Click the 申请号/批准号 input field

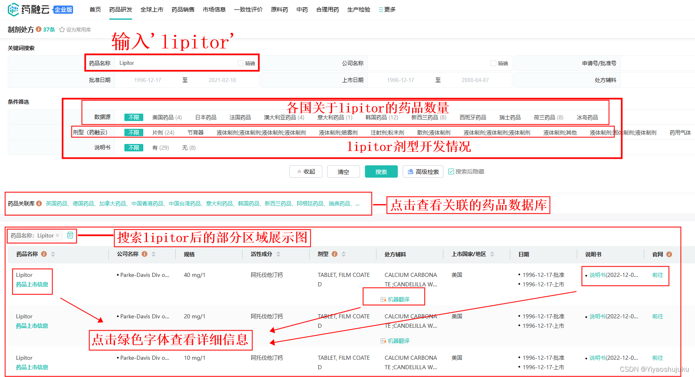coord(657,63)
